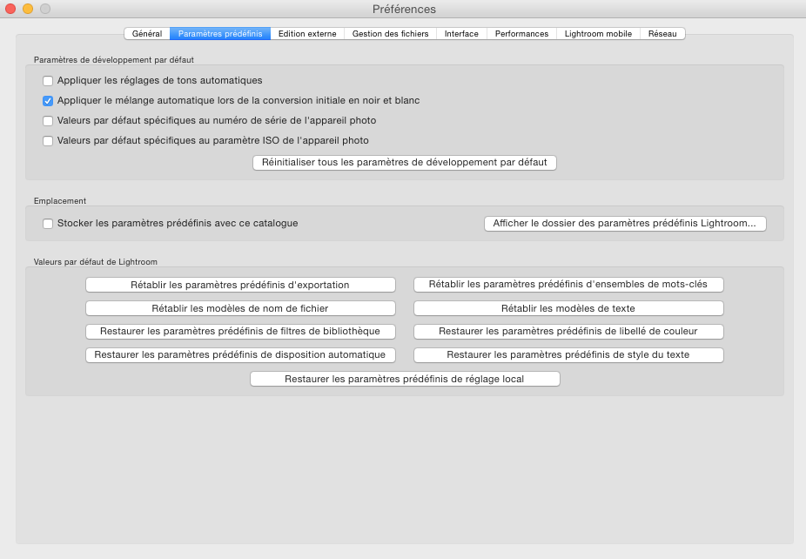806x559 pixels.
Task: Open the Interface tab
Action: coord(461,33)
